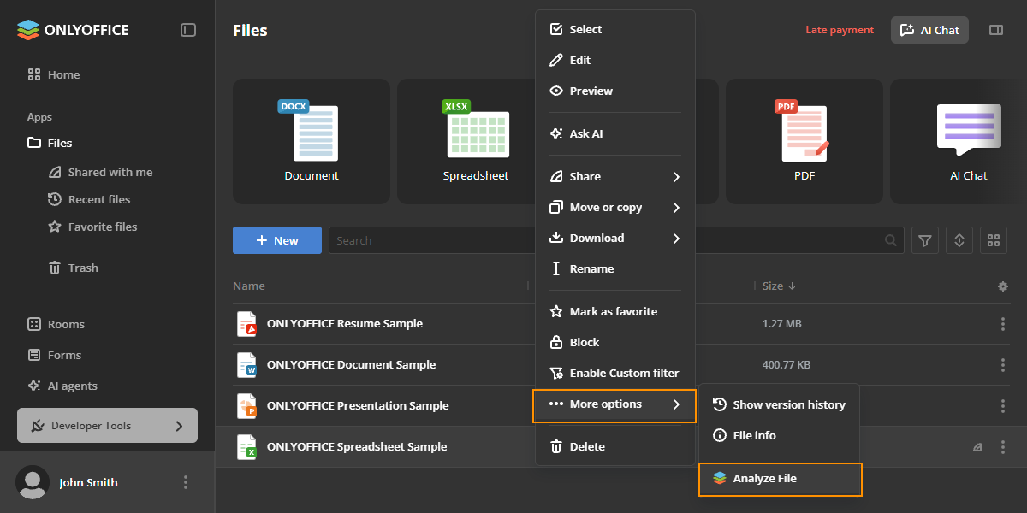This screenshot has height=513, width=1027.
Task: Open File info
Action: point(779,435)
